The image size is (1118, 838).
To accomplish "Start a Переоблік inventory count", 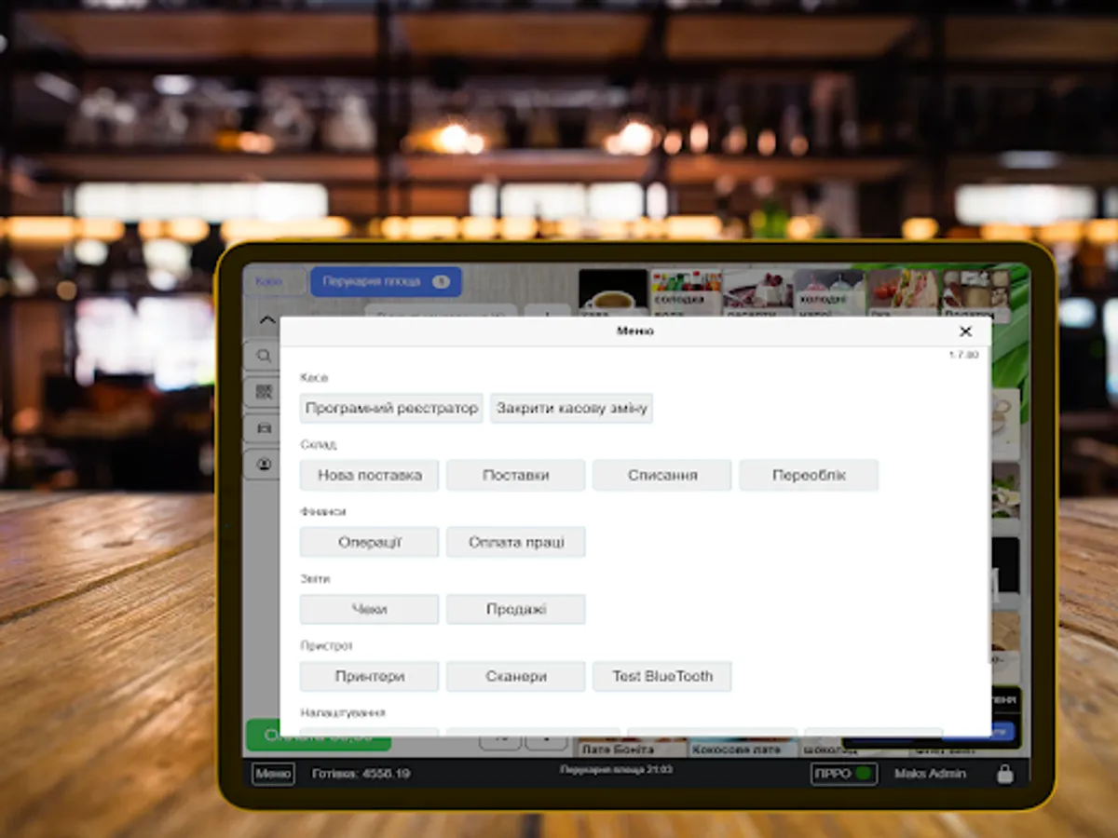I will (809, 475).
